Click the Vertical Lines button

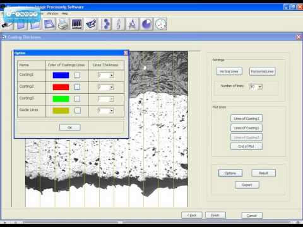pyautogui.click(x=229, y=71)
